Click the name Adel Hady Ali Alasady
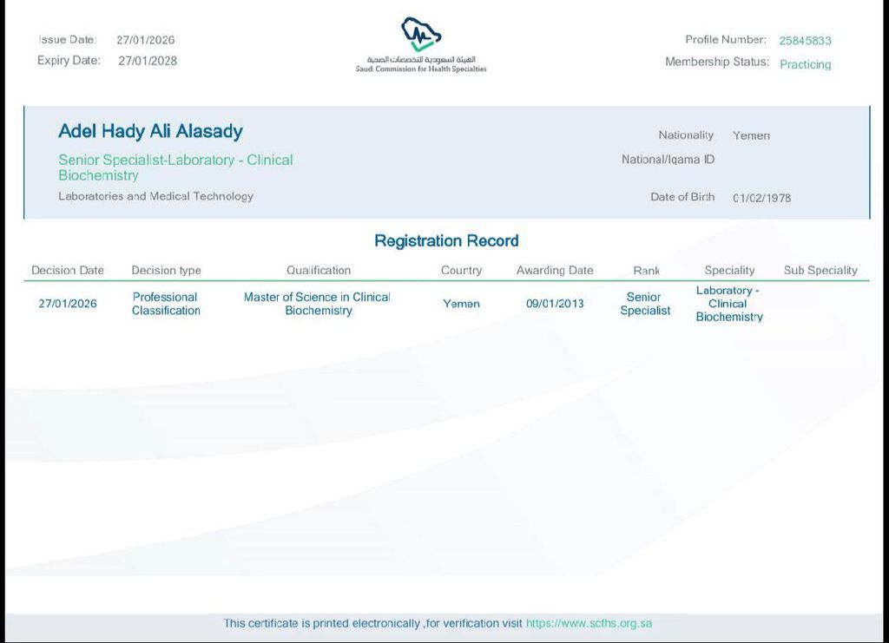Viewport: 889px width, 643px height. pos(150,131)
